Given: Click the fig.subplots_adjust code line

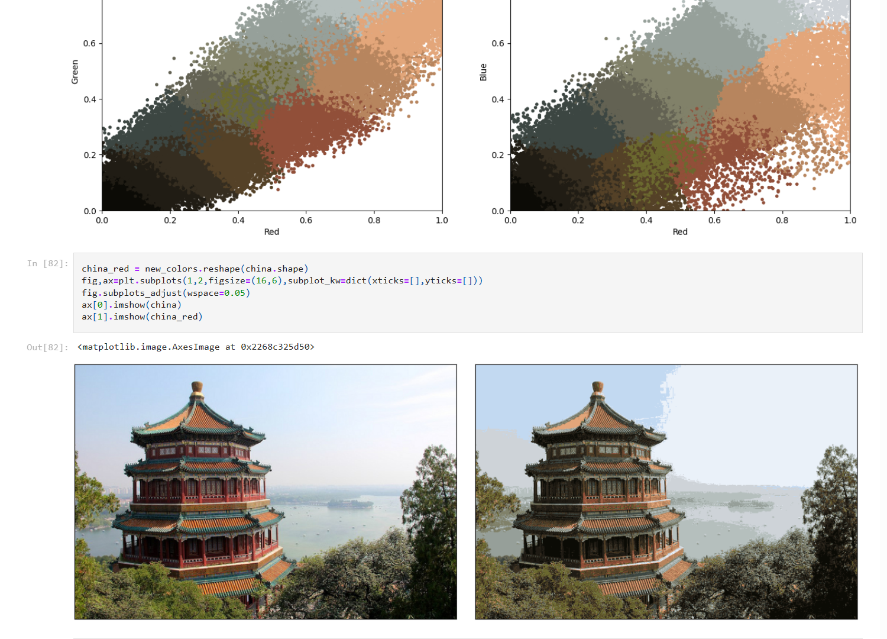Looking at the screenshot, I should tap(166, 293).
